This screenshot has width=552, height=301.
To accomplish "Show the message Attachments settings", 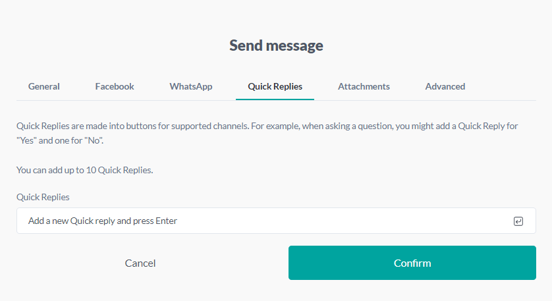I will 364,86.
